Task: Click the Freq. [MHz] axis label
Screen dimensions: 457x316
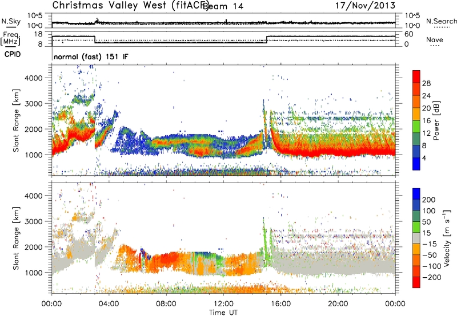Action: coord(10,38)
